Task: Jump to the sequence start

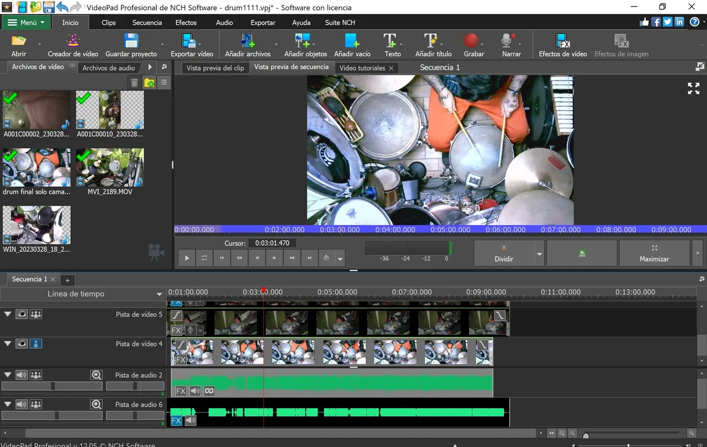Action: (x=221, y=258)
